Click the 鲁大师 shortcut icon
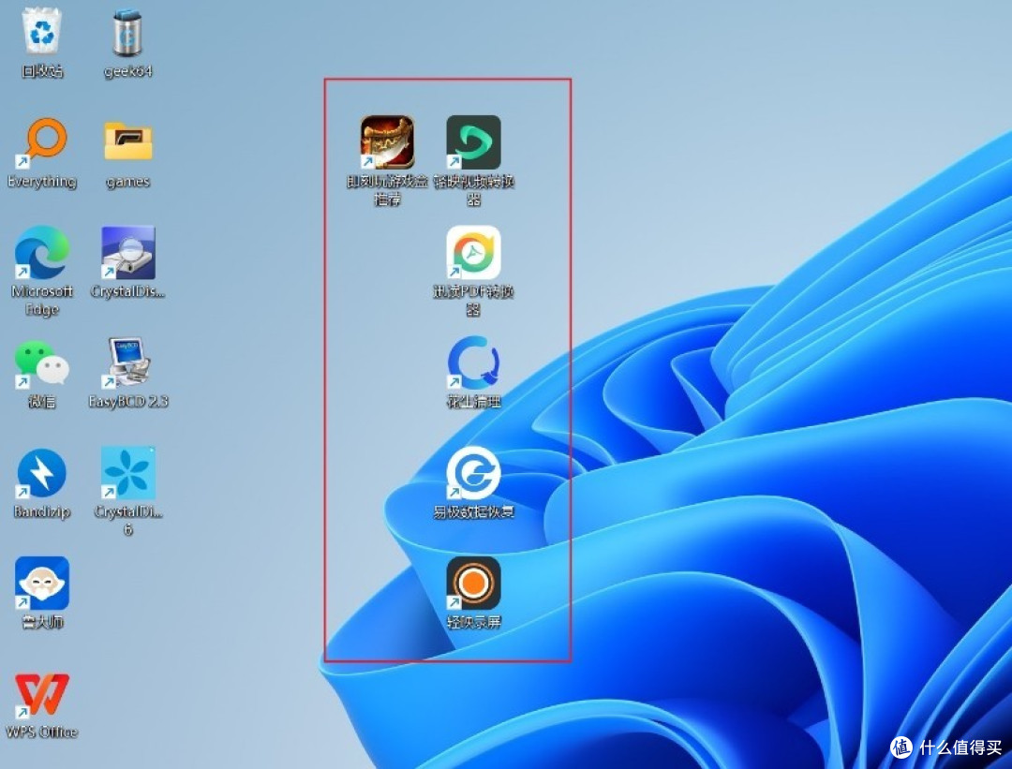Screen dimensions: 1012x769 coord(42,584)
